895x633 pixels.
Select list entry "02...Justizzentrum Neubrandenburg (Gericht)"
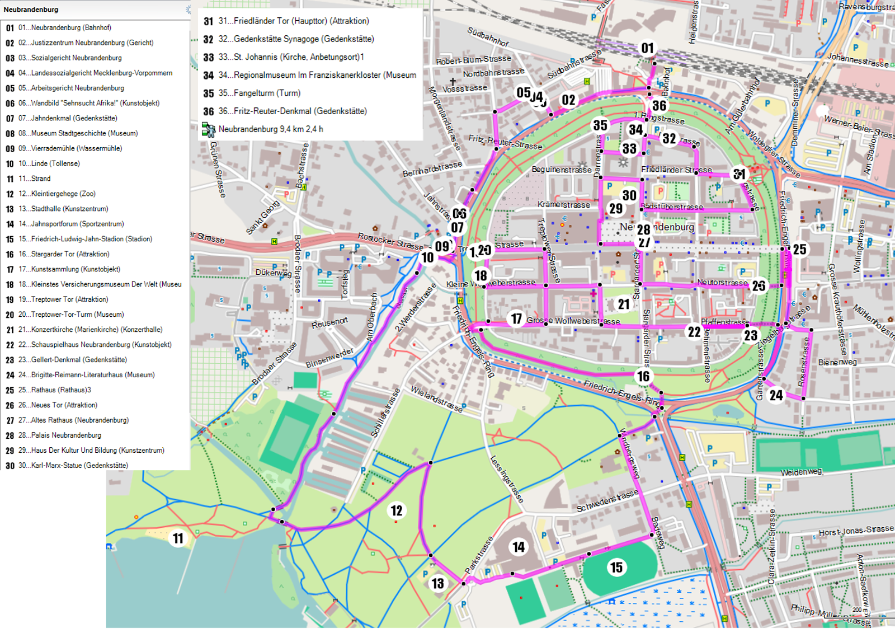(x=80, y=43)
